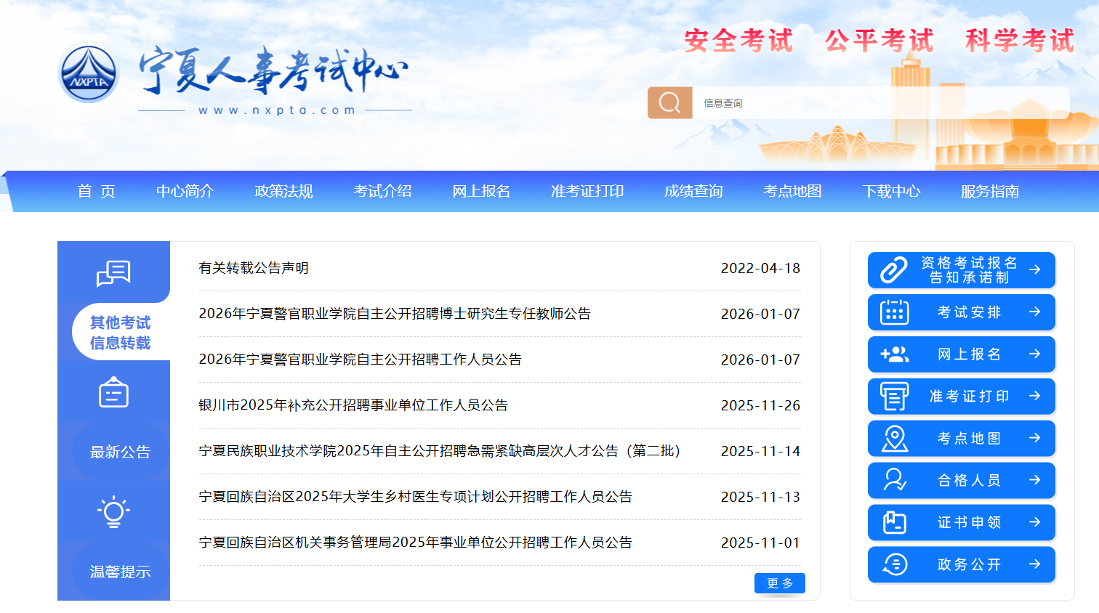1099x613 pixels.
Task: Click the orange search magnifier icon
Action: [669, 103]
